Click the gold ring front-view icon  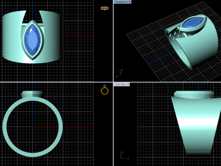click(x=105, y=89)
